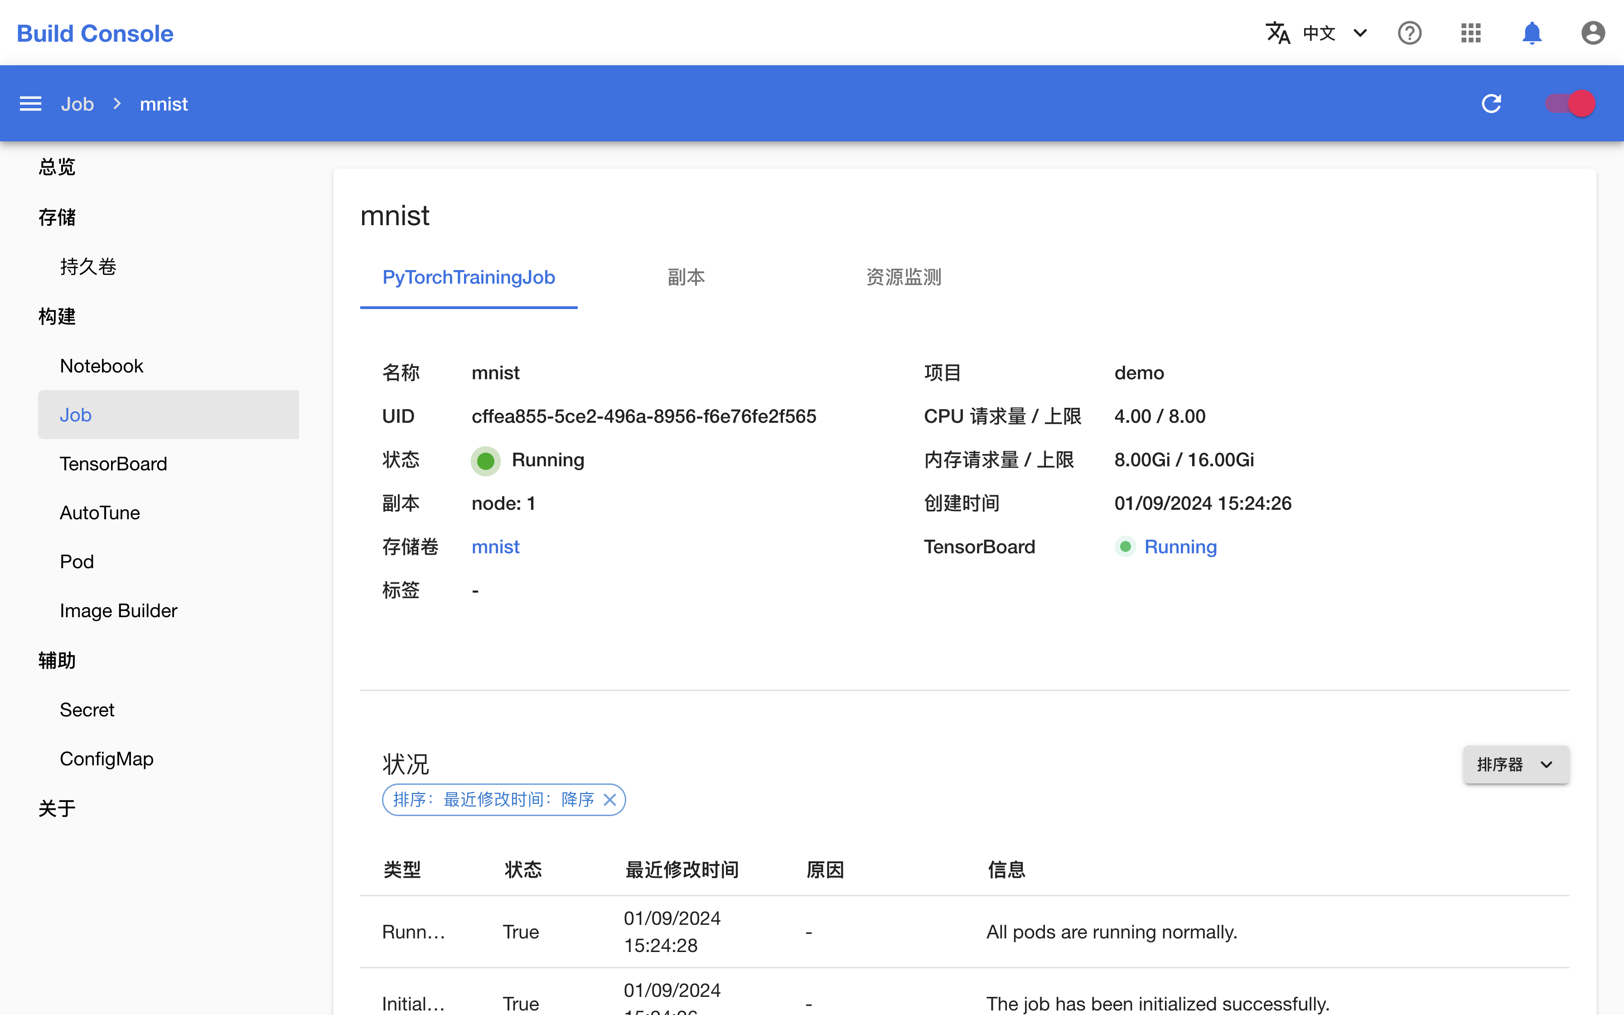Open notifications bell

(x=1532, y=33)
